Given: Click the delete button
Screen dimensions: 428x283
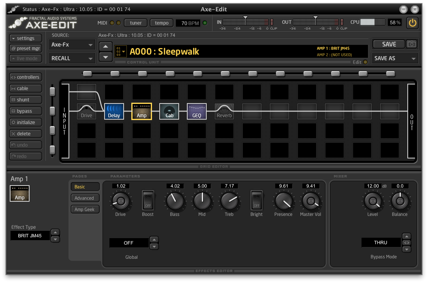Looking at the screenshot, I should [26, 134].
